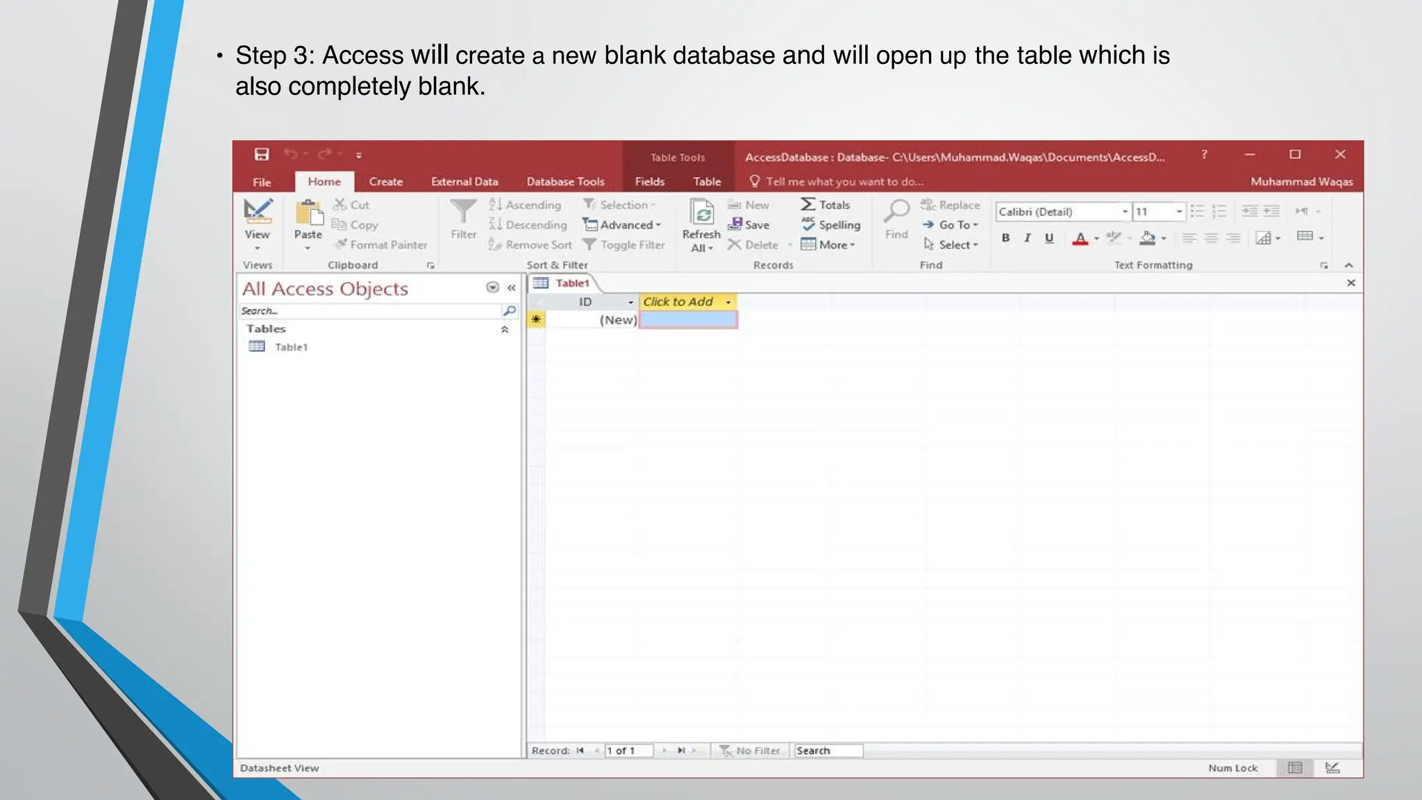Switch to the Database Tools tab

tap(565, 182)
